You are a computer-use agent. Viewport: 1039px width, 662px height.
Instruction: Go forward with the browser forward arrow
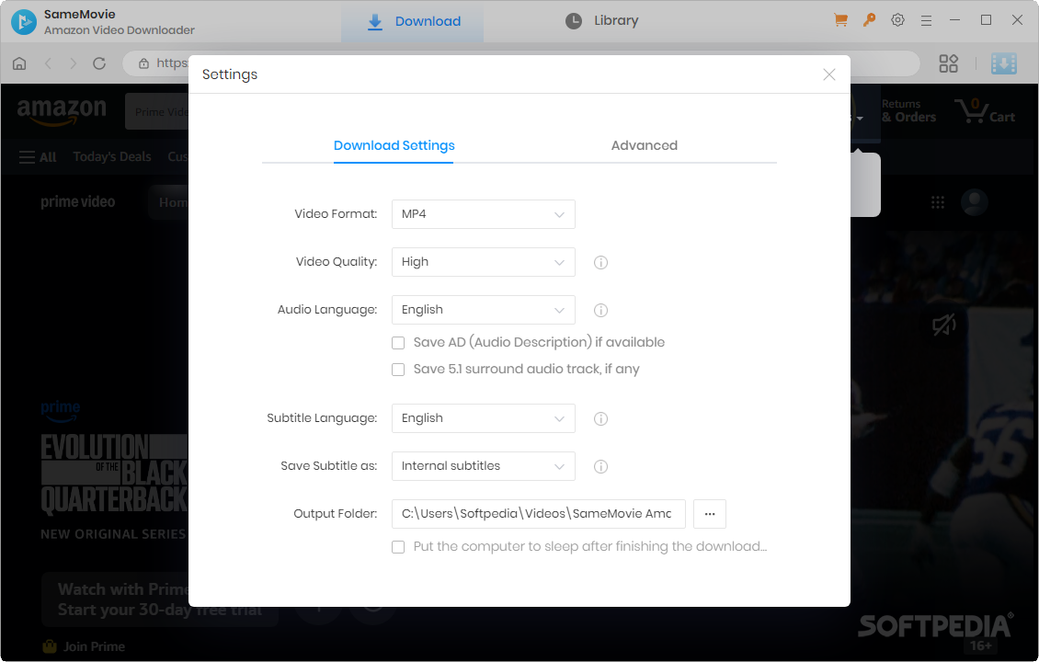pos(74,63)
